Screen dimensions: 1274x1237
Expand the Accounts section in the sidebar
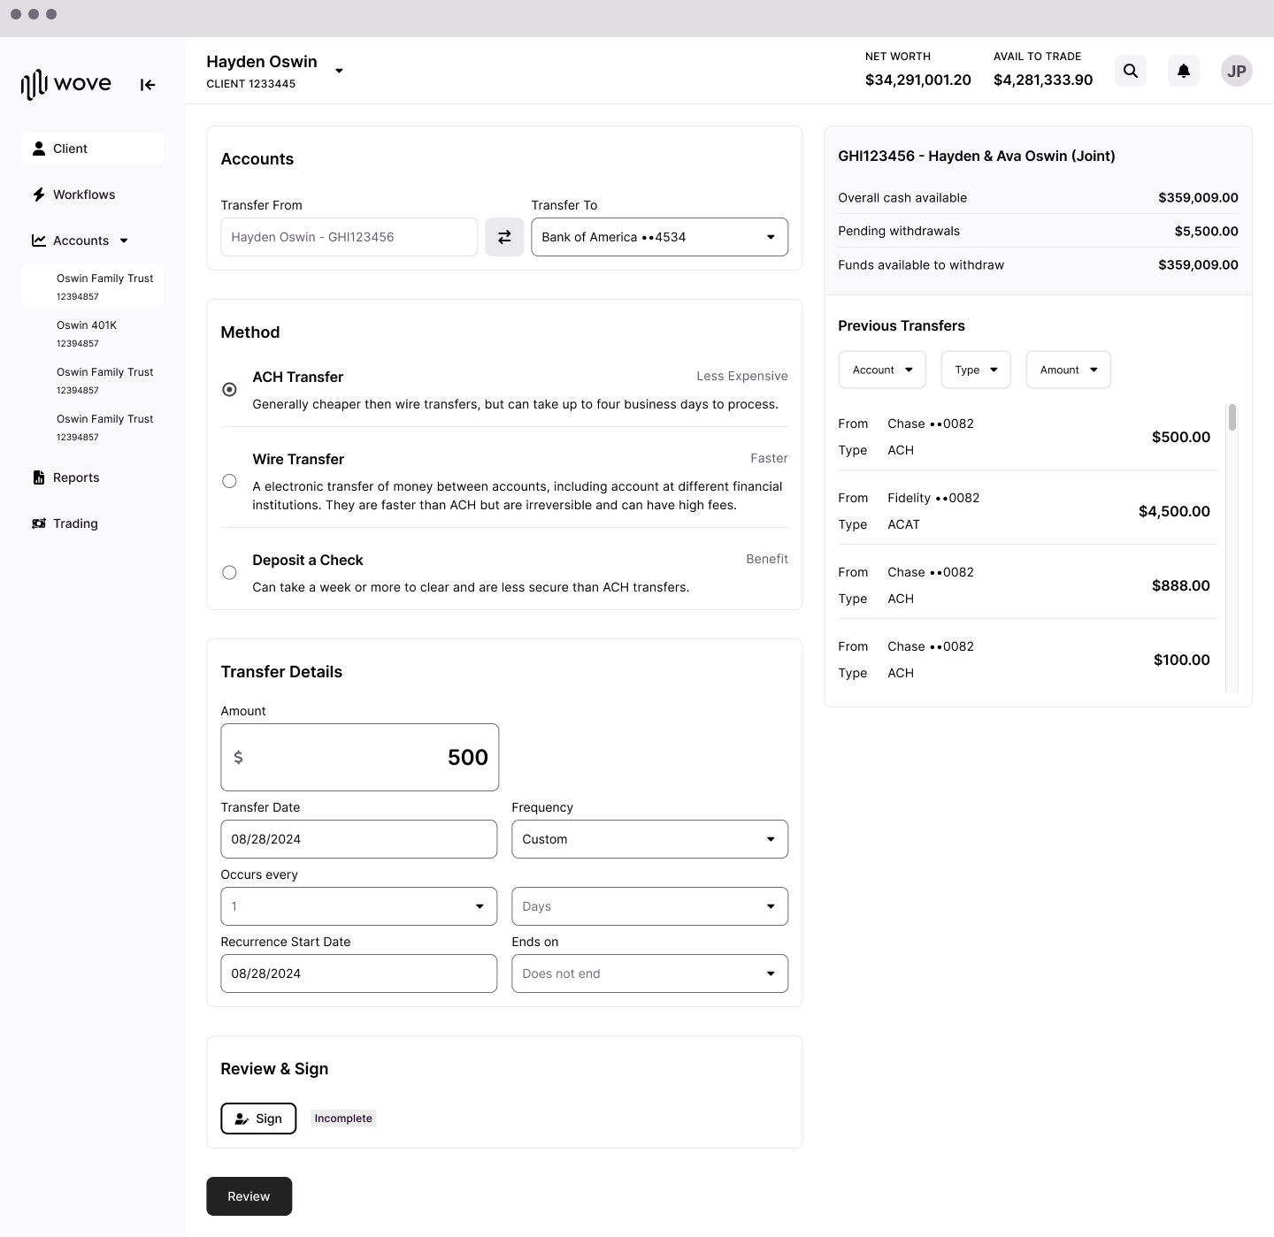pyautogui.click(x=123, y=240)
